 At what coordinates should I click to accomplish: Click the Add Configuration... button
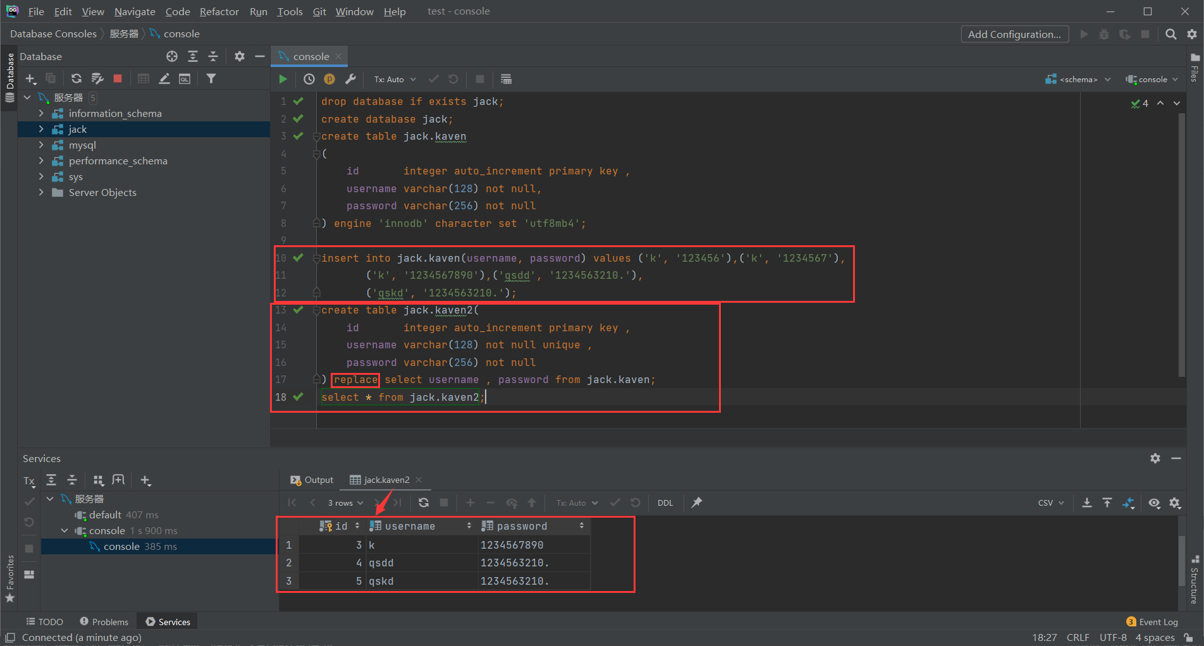pyautogui.click(x=1014, y=34)
